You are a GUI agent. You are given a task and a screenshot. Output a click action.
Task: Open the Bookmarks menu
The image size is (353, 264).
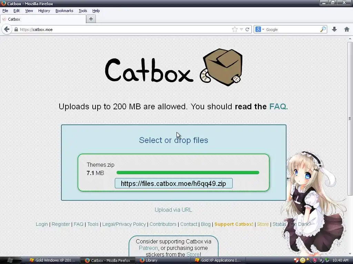pos(64,11)
